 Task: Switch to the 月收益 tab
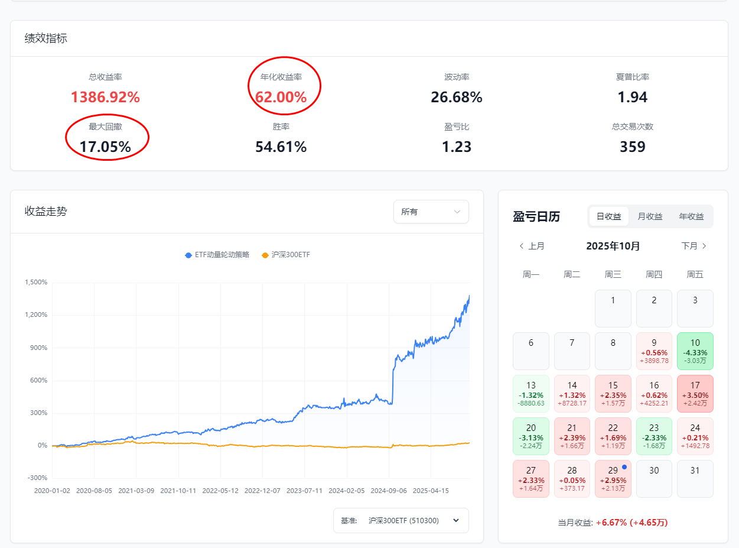click(x=650, y=216)
